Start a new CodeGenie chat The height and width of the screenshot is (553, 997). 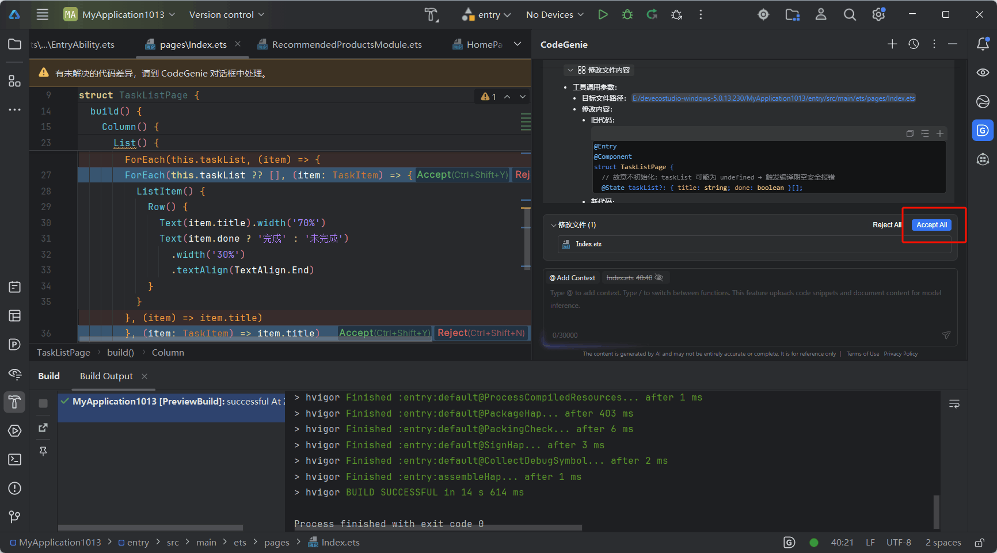[x=892, y=44]
